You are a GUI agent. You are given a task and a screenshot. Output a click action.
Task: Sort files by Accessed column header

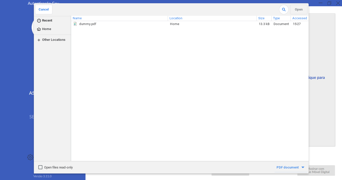[x=299, y=18]
